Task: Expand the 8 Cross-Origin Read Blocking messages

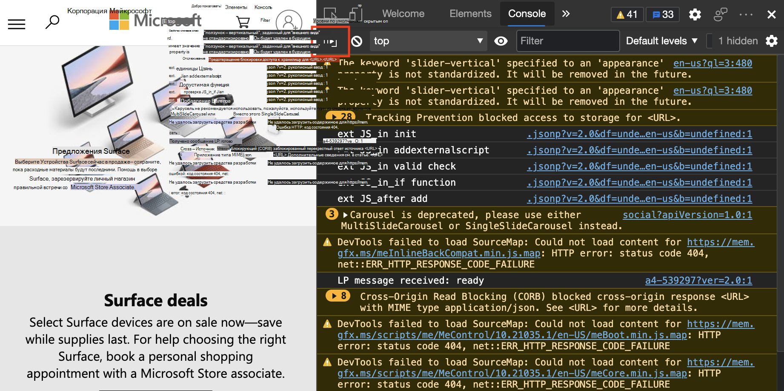Action: pyautogui.click(x=338, y=296)
